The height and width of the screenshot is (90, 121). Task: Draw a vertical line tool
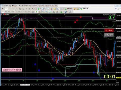pos(10,9)
